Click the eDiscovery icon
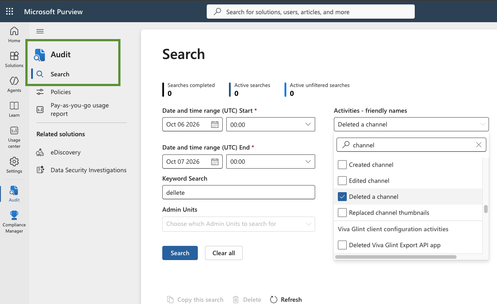The width and height of the screenshot is (497, 304). click(40, 153)
